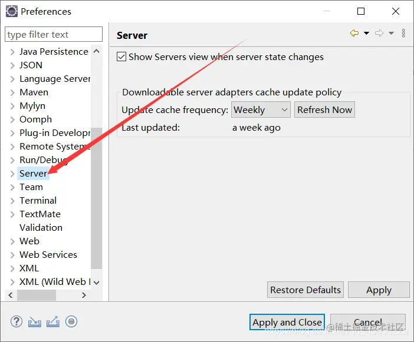Click the Cancel button
The height and width of the screenshot is (342, 414).
tap(368, 322)
